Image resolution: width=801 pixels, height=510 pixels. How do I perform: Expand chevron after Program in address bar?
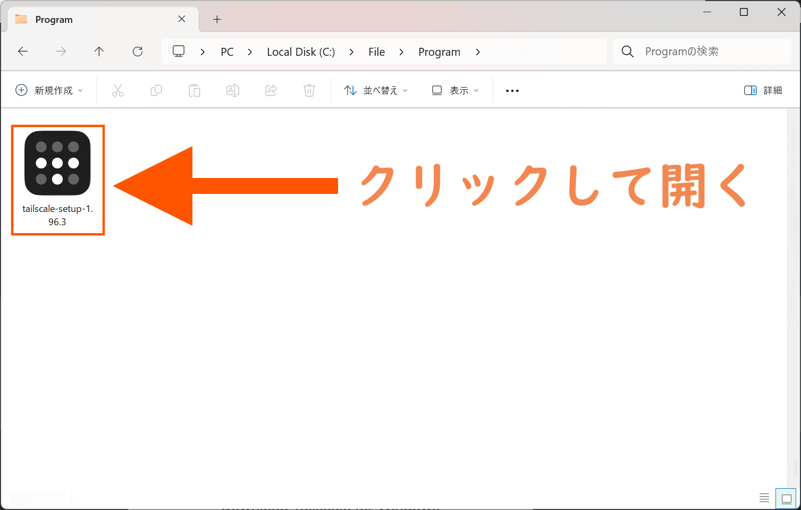coord(478,52)
